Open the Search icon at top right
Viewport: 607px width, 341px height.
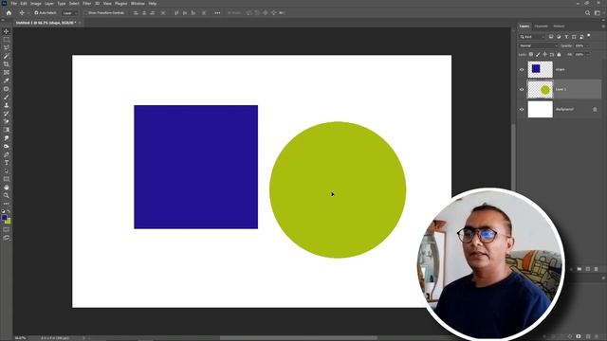click(587, 12)
